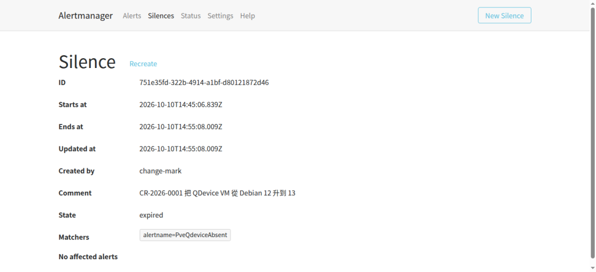596x272 pixels.
Task: Open the Status nav tab
Action: coord(190,16)
